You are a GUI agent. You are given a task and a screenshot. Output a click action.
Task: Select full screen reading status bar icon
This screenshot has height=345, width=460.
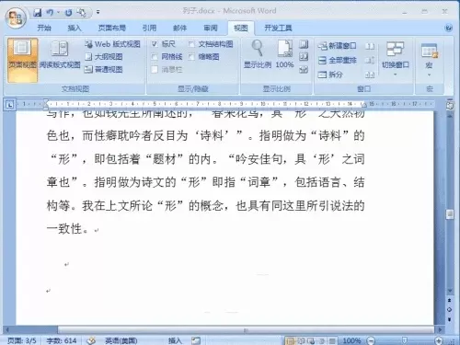301,340
